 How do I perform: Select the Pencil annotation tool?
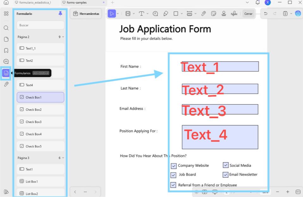pos(166,13)
